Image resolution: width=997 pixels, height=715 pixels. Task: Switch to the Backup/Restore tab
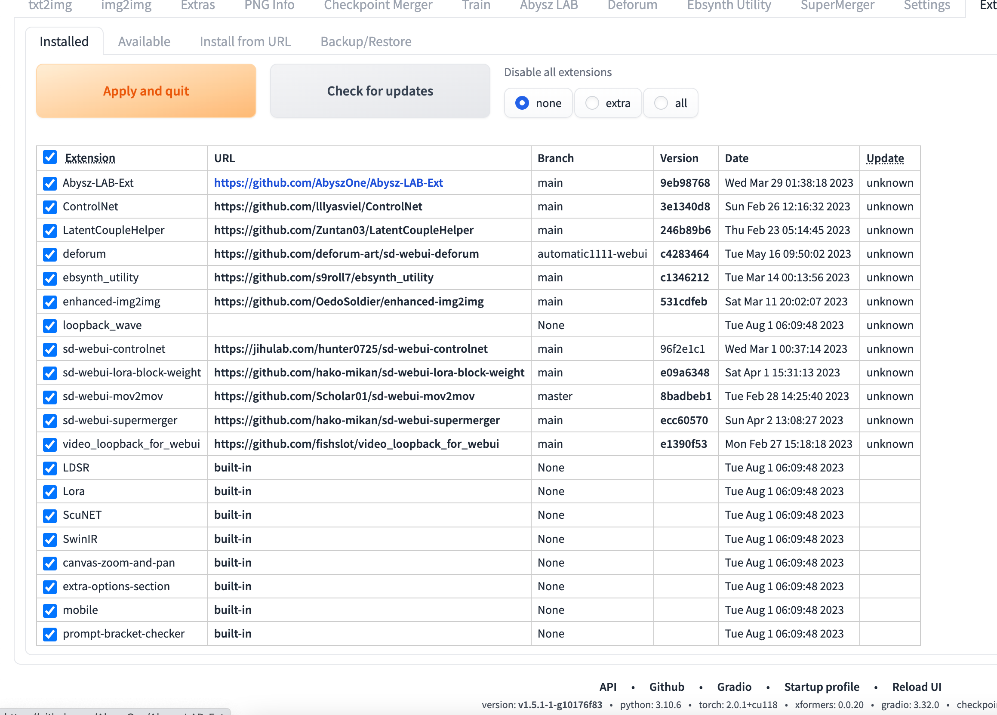tap(365, 41)
